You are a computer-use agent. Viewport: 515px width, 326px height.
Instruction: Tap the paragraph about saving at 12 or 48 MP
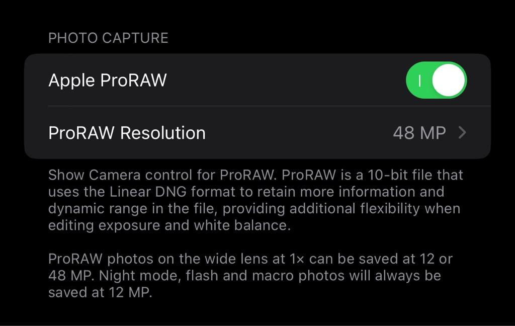[250, 275]
